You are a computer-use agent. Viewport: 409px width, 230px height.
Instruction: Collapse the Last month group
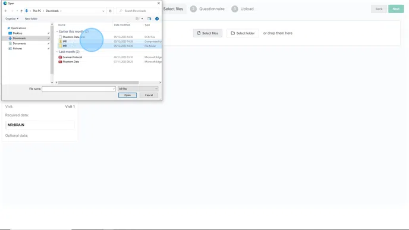coord(57,52)
